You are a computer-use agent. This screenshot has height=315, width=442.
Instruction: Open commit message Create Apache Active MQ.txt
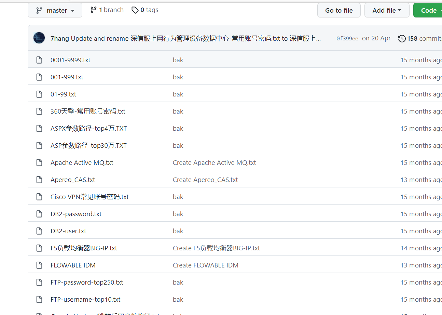point(215,163)
